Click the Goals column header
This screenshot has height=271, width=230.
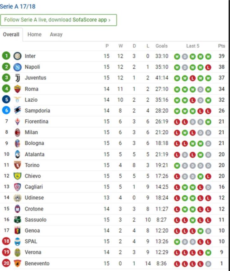(162, 46)
